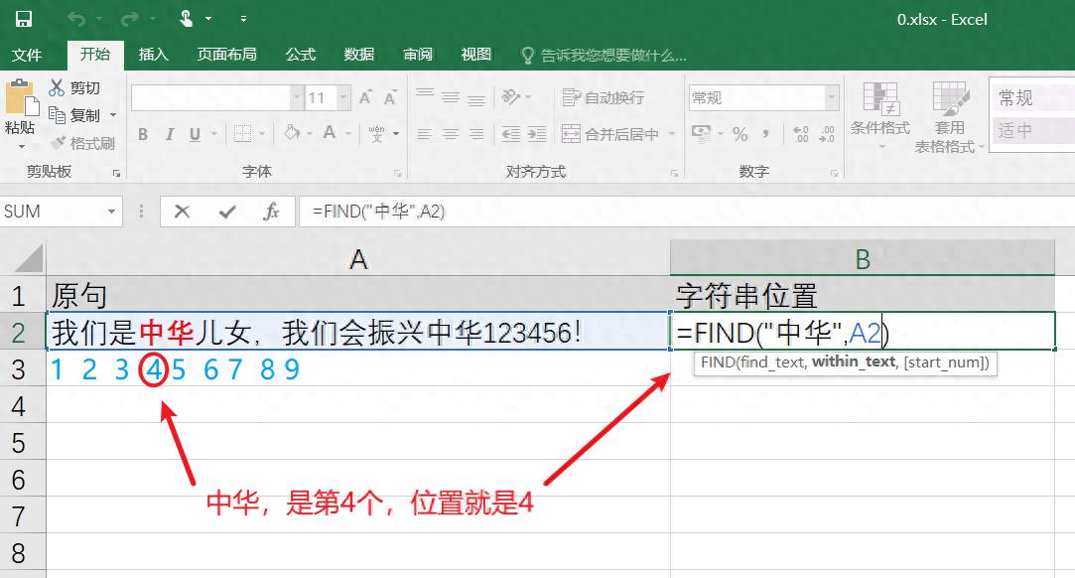
Task: Switch to the 插入 ribbon tab
Action: pos(154,55)
